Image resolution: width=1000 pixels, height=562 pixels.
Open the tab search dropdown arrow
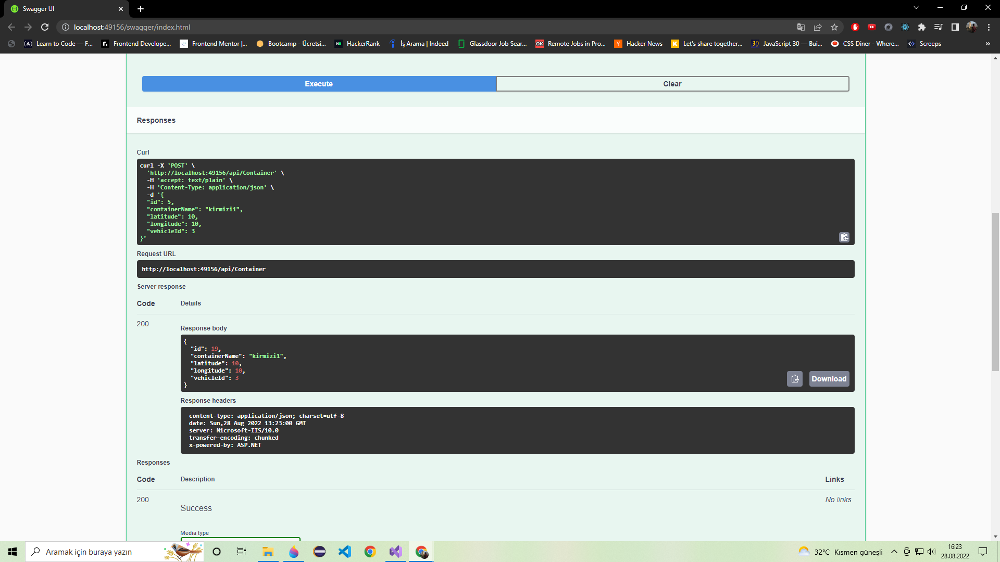tap(916, 7)
